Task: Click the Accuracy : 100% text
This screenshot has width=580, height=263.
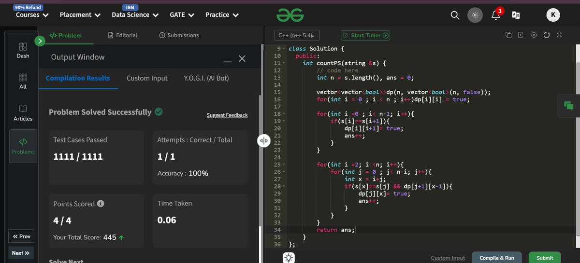Action: [183, 173]
